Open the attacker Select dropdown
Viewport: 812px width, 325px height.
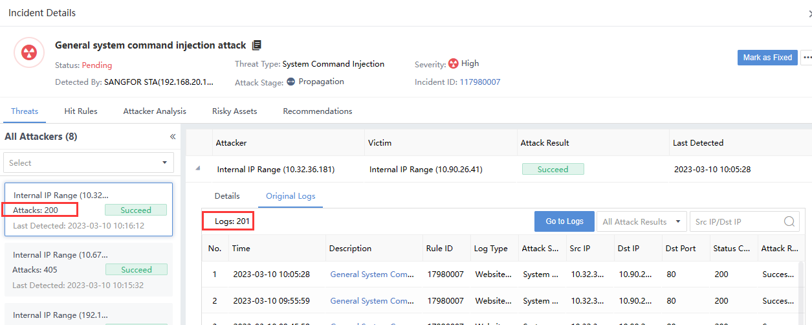pos(89,162)
